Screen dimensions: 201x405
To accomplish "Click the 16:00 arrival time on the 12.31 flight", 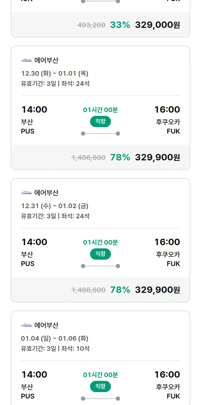I will (x=167, y=242).
